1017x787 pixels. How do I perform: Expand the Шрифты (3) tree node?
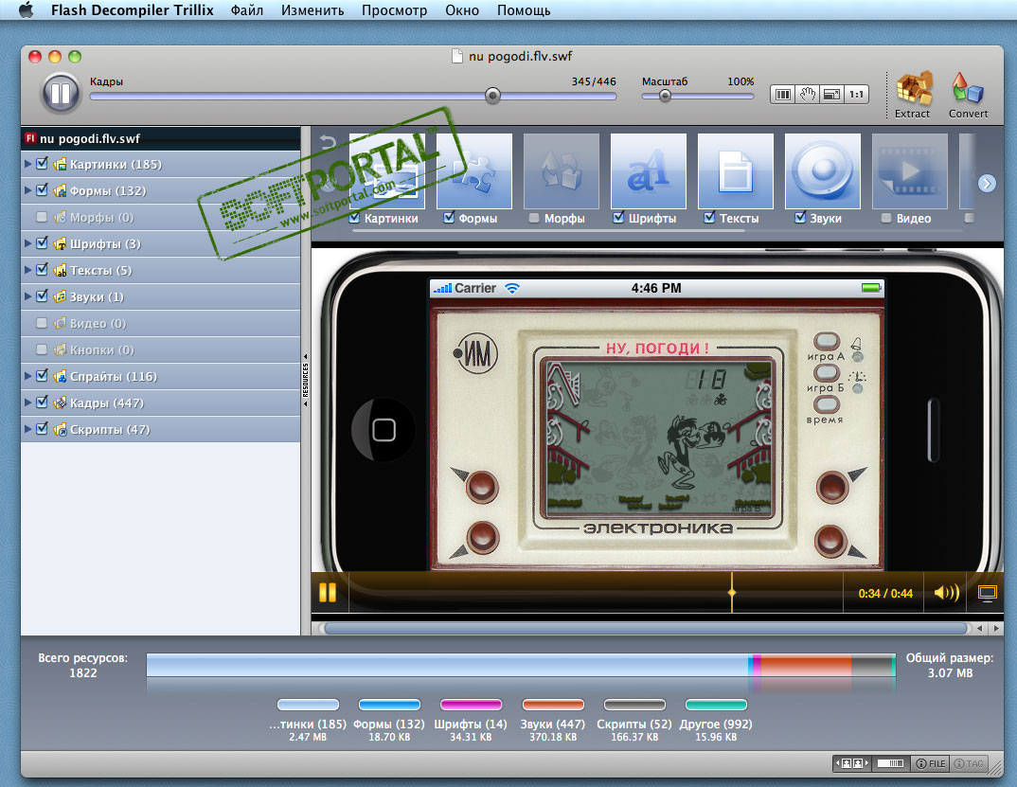(x=27, y=243)
